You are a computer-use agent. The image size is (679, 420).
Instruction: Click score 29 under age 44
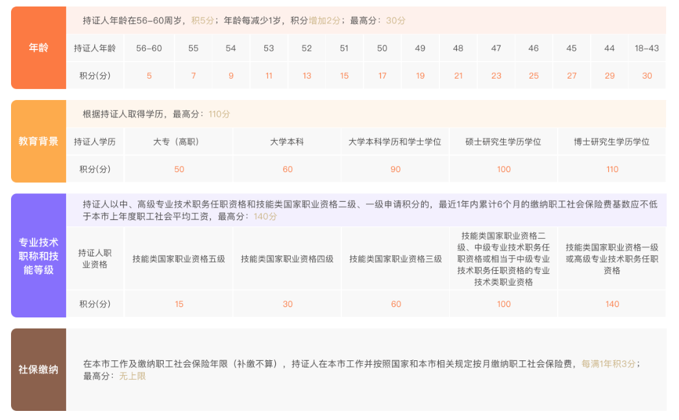[x=610, y=76]
